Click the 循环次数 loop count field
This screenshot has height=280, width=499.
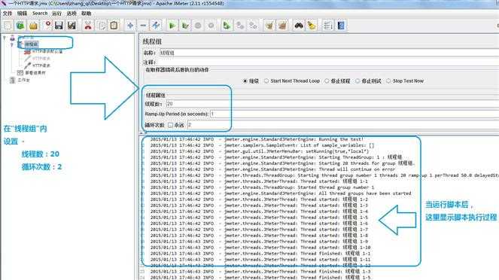(x=343, y=125)
